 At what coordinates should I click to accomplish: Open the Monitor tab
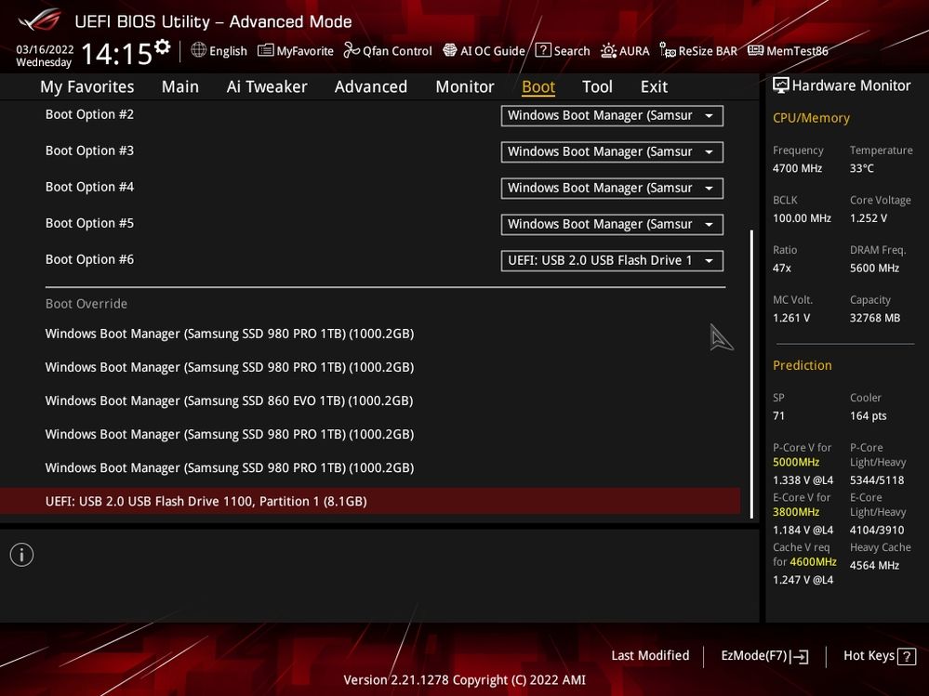[465, 87]
